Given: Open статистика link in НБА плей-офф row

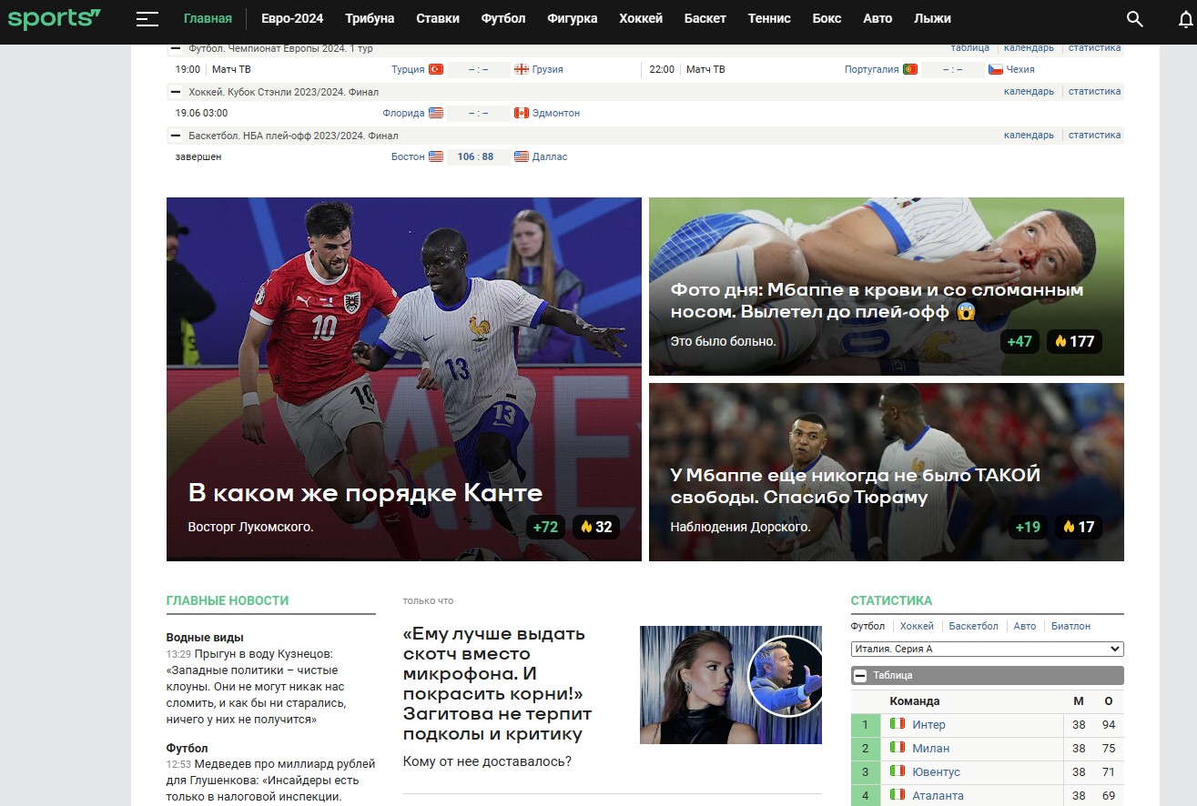Looking at the screenshot, I should tap(1094, 135).
